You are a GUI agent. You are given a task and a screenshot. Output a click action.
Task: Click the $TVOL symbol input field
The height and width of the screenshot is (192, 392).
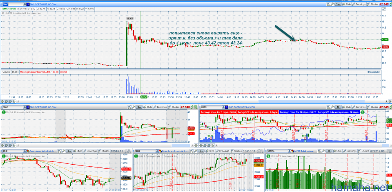pyautogui.click(x=278, y=151)
